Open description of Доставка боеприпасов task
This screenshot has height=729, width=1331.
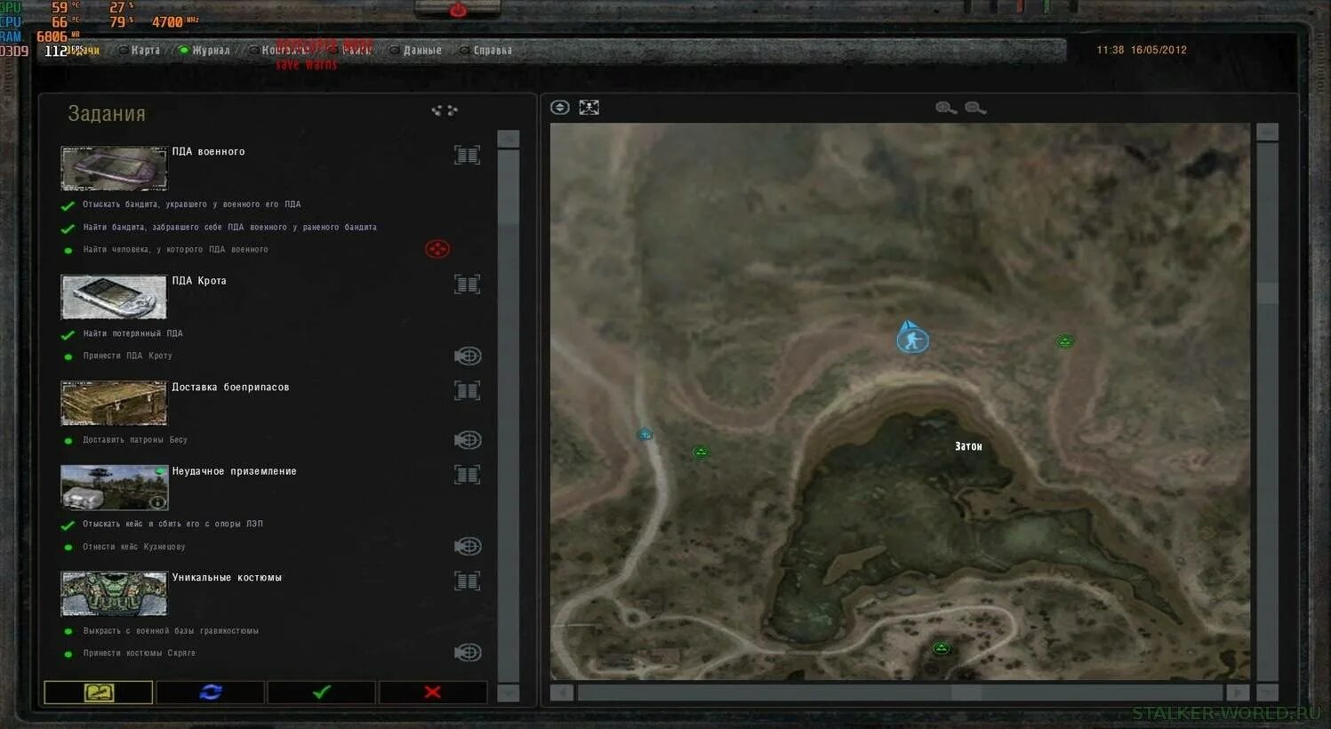(x=467, y=390)
